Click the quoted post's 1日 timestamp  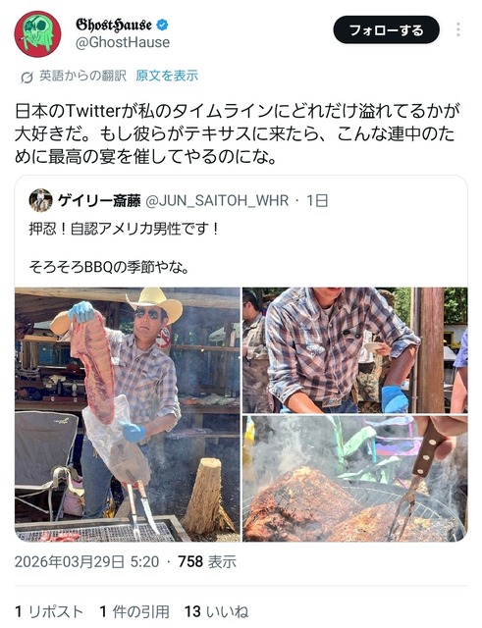tap(317, 200)
